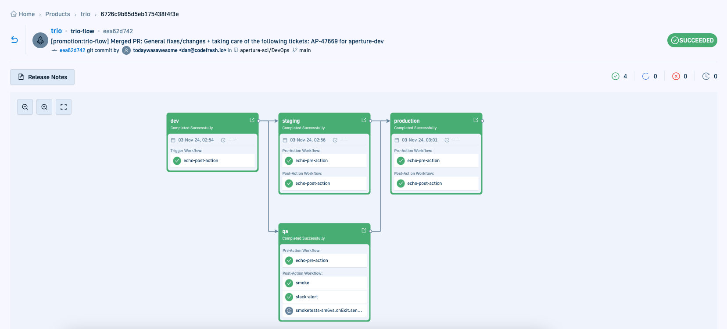
Task: Select echo-post-action in dev environment
Action: tap(201, 161)
